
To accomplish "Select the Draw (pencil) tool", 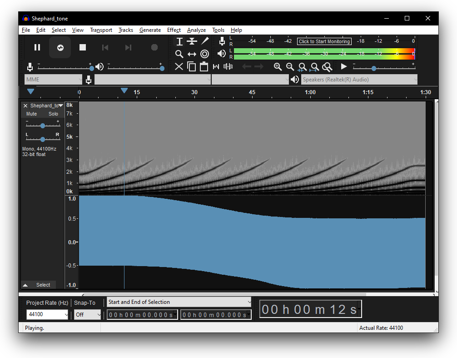I will [204, 41].
